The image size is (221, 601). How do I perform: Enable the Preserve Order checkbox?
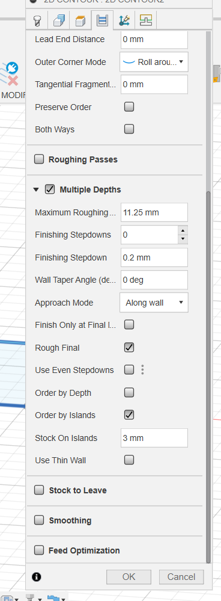pyautogui.click(x=129, y=107)
